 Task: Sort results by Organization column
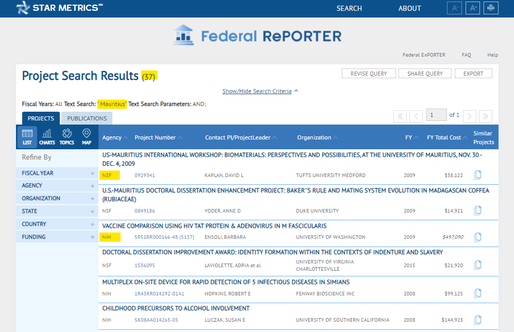[317, 137]
